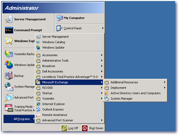Expand the Deployment submenu arrow
The height and width of the screenshot is (135, 179).
(165, 88)
